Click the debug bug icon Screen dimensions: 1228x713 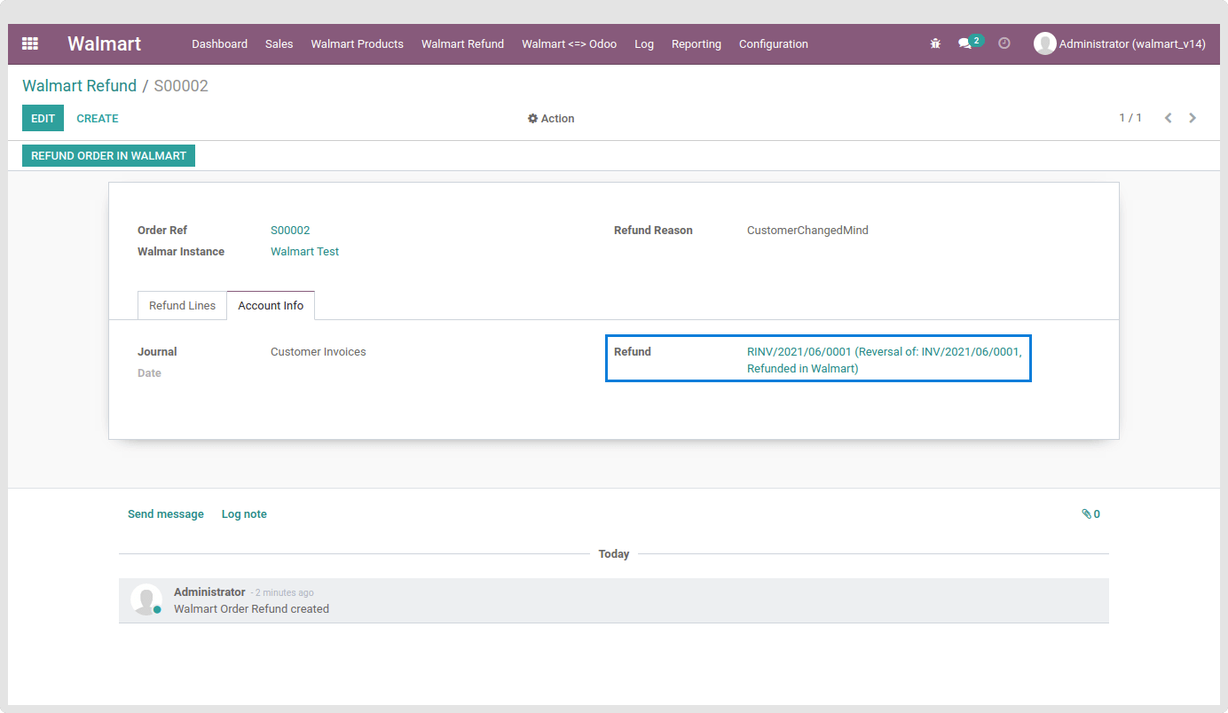click(935, 43)
